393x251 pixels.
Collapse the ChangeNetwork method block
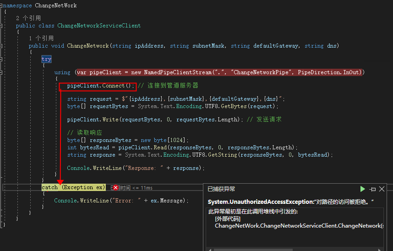tap(1, 46)
